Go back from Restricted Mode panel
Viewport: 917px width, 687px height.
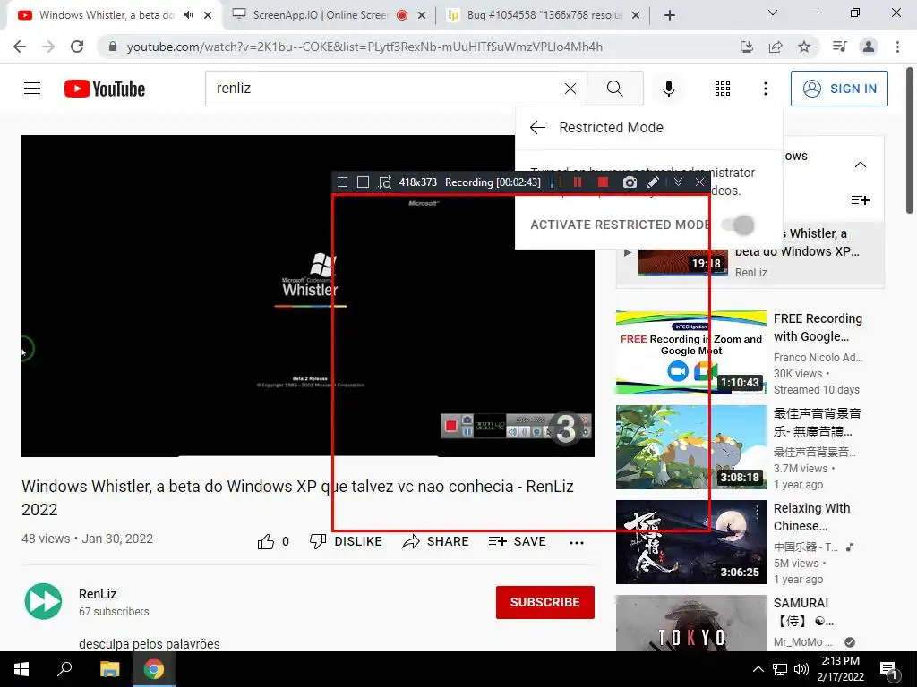[537, 127]
